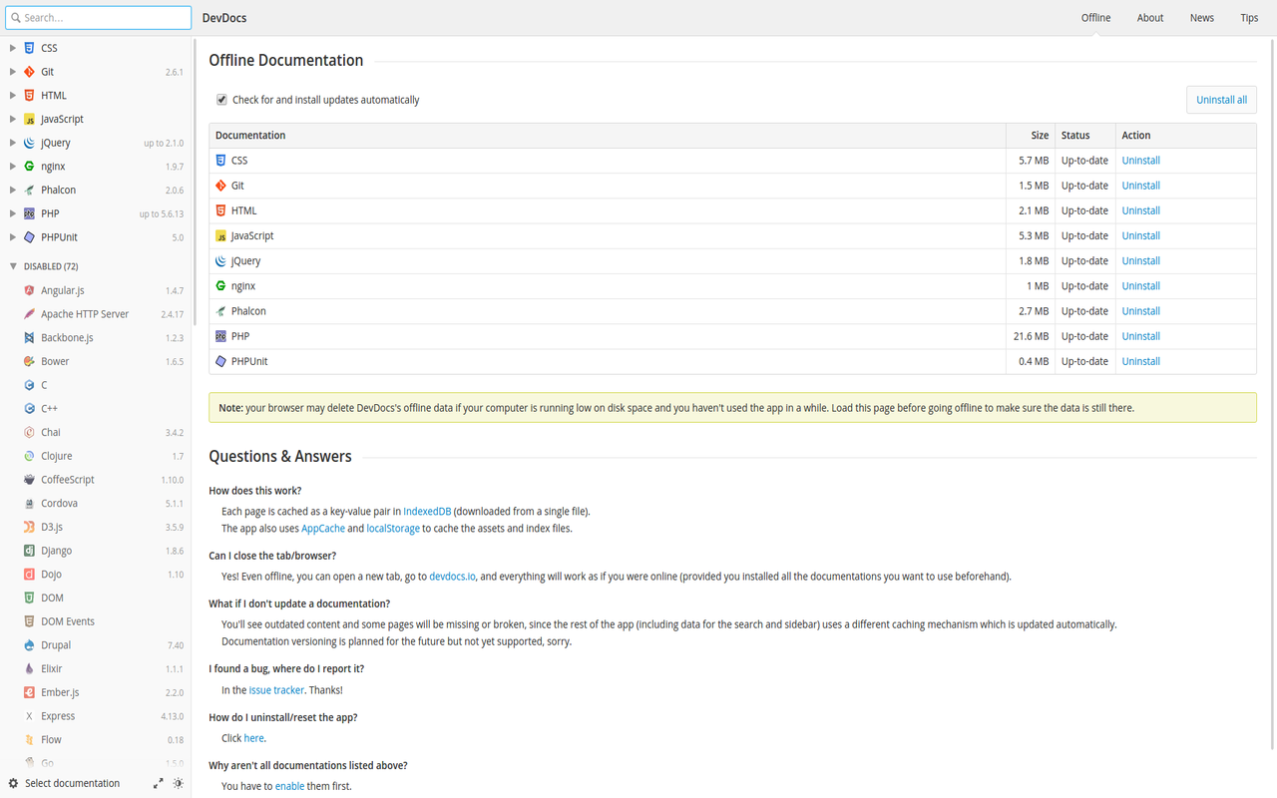Viewport: 1277px width, 798px height.
Task: Click the Ember.js icon in the sidebar
Action: coord(29,692)
